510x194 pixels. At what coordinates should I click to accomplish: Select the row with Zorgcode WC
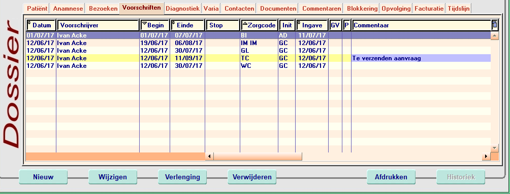pyautogui.click(x=258, y=66)
